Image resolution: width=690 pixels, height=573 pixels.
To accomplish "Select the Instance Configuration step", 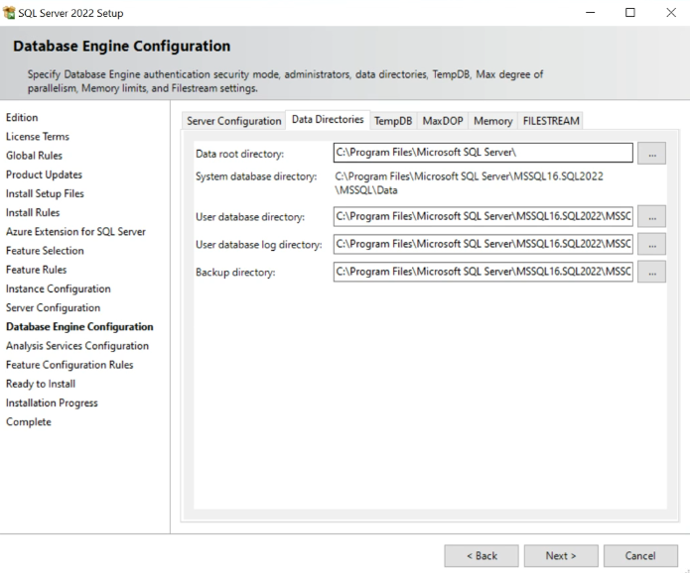I will pos(59,288).
